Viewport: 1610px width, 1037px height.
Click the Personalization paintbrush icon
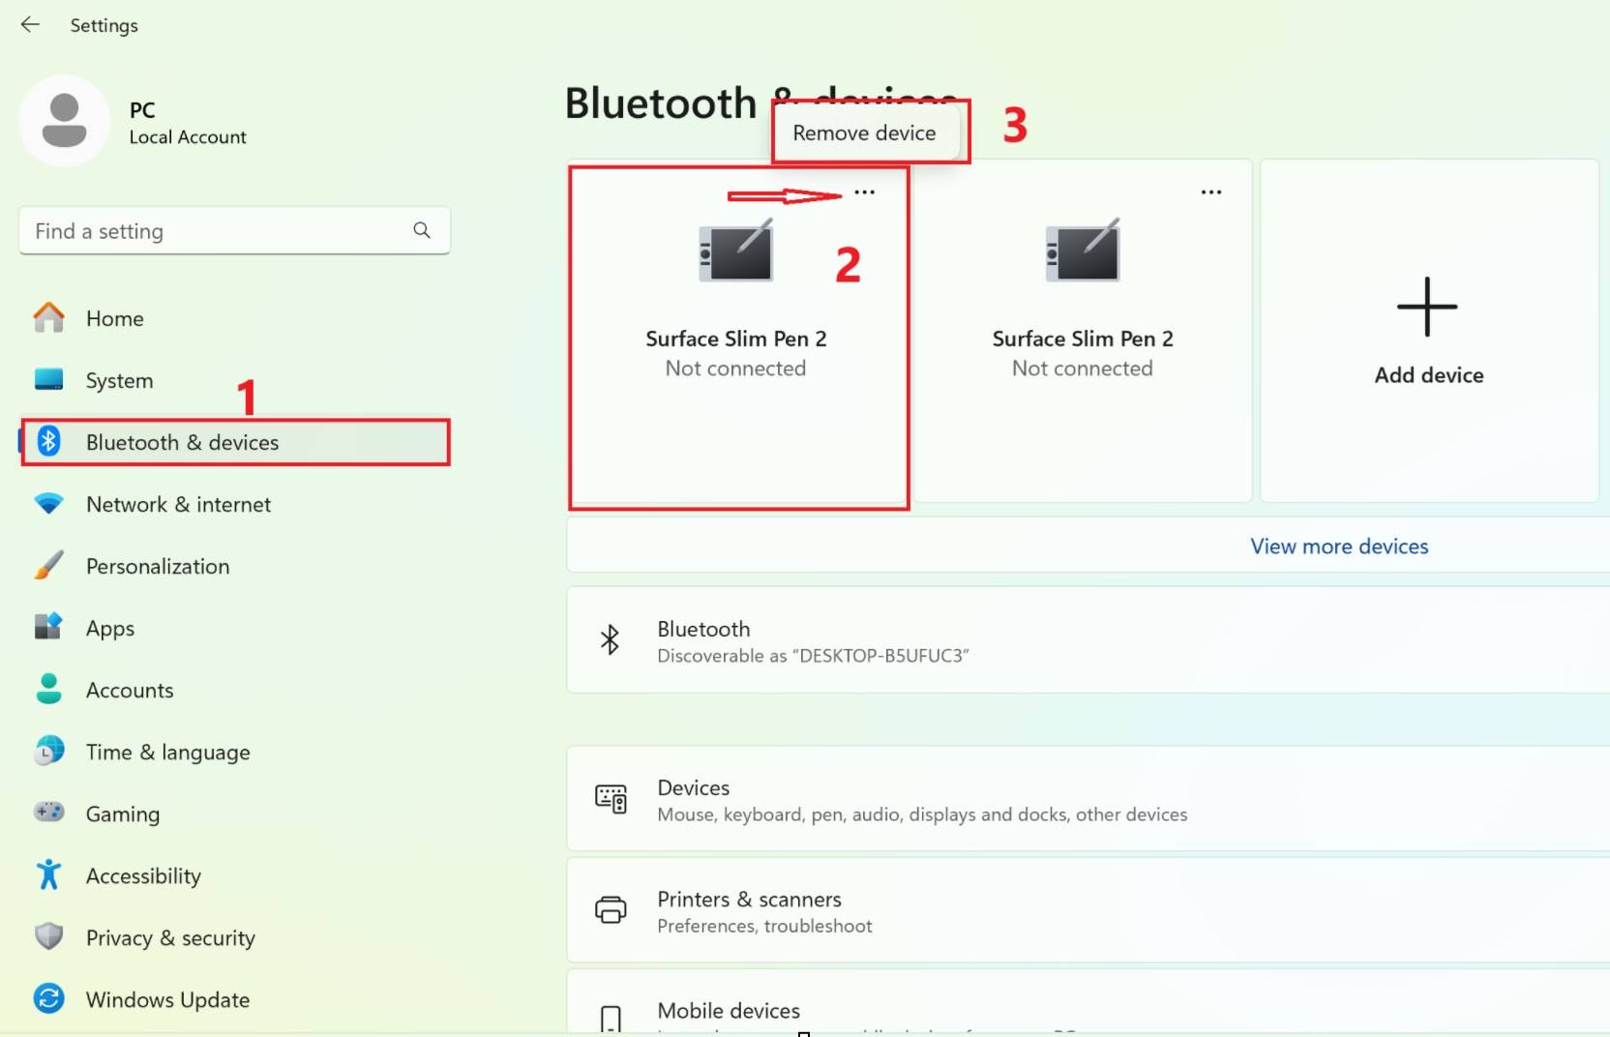pos(48,566)
